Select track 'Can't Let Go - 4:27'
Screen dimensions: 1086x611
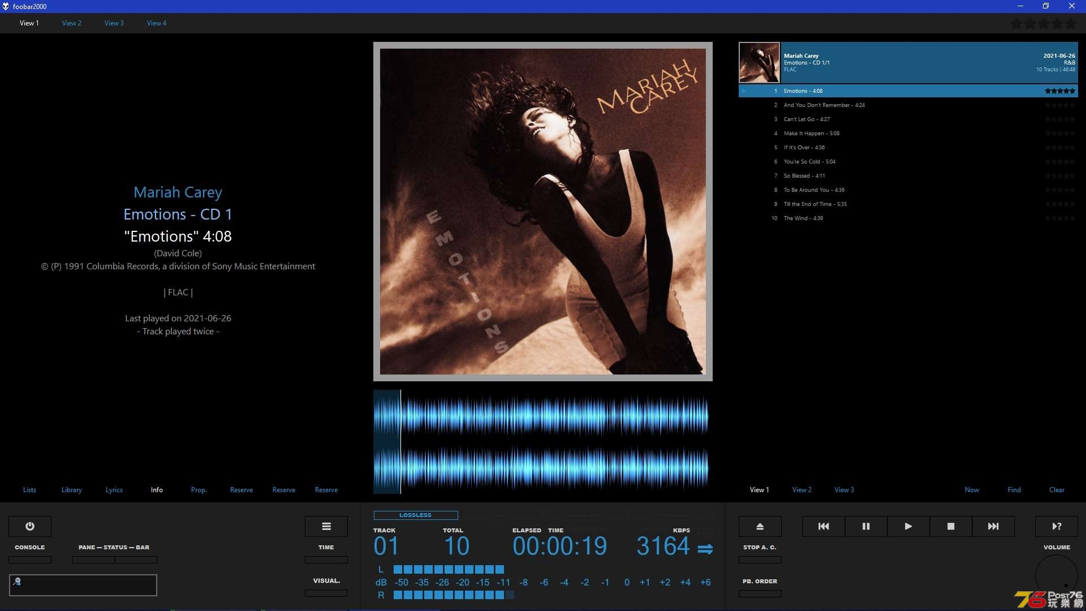[908, 119]
